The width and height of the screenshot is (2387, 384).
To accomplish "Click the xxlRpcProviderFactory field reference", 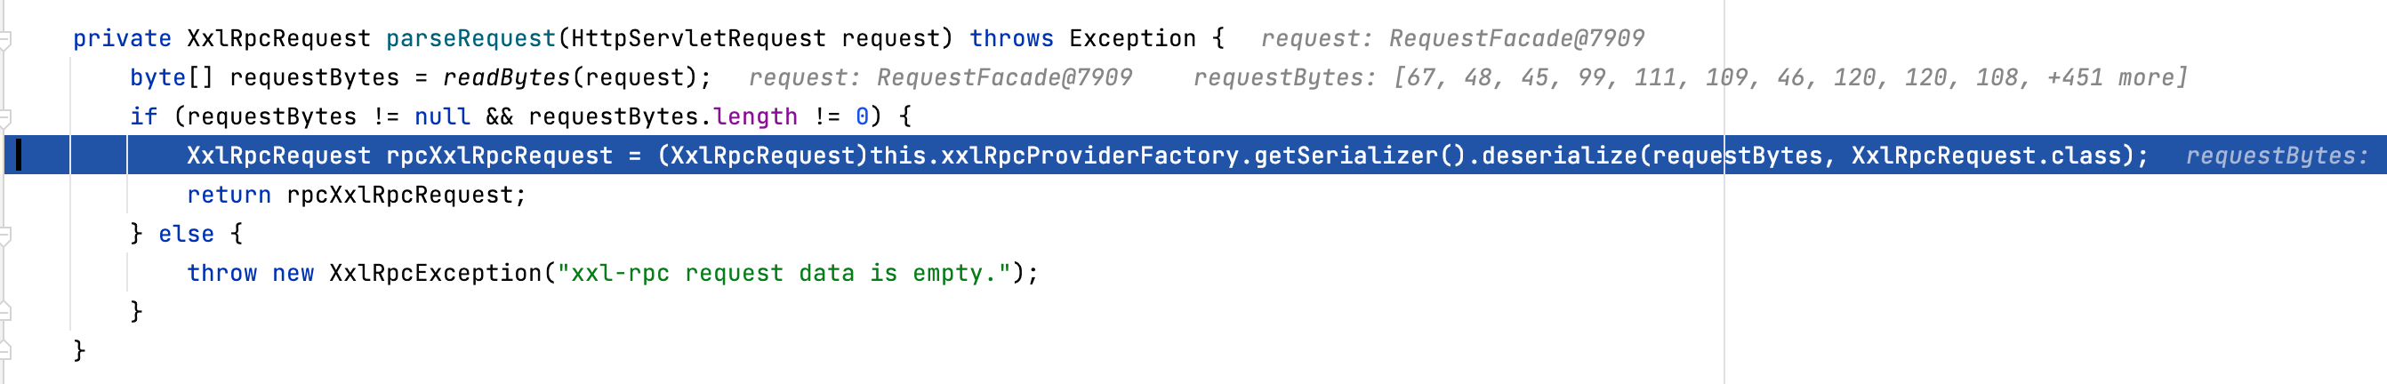I will [1089, 156].
